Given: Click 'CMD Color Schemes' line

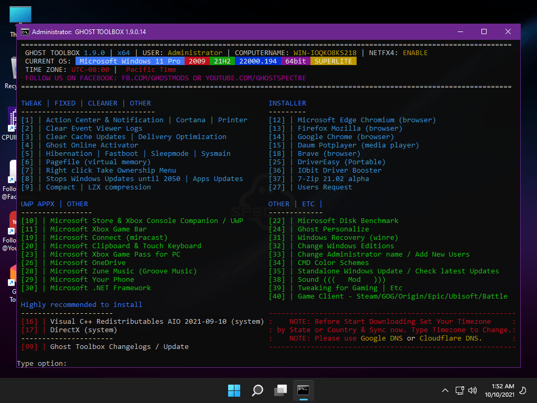Looking at the screenshot, I should tap(333, 263).
